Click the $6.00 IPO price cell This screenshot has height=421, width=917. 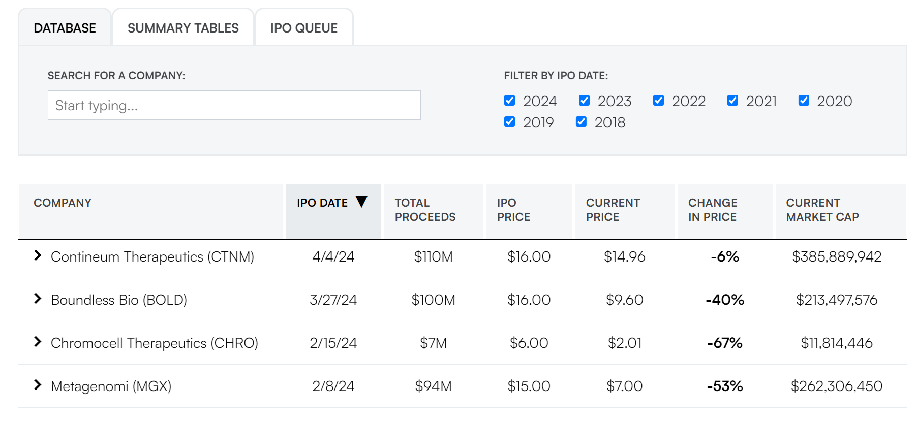coord(529,343)
